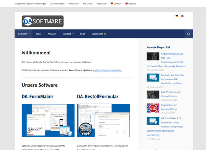206x150 pixels.
Task: Click the '26. September 2020' date
Action: coord(155,70)
